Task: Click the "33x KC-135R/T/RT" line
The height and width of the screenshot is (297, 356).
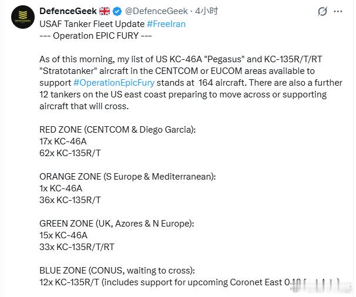Action: point(76,247)
